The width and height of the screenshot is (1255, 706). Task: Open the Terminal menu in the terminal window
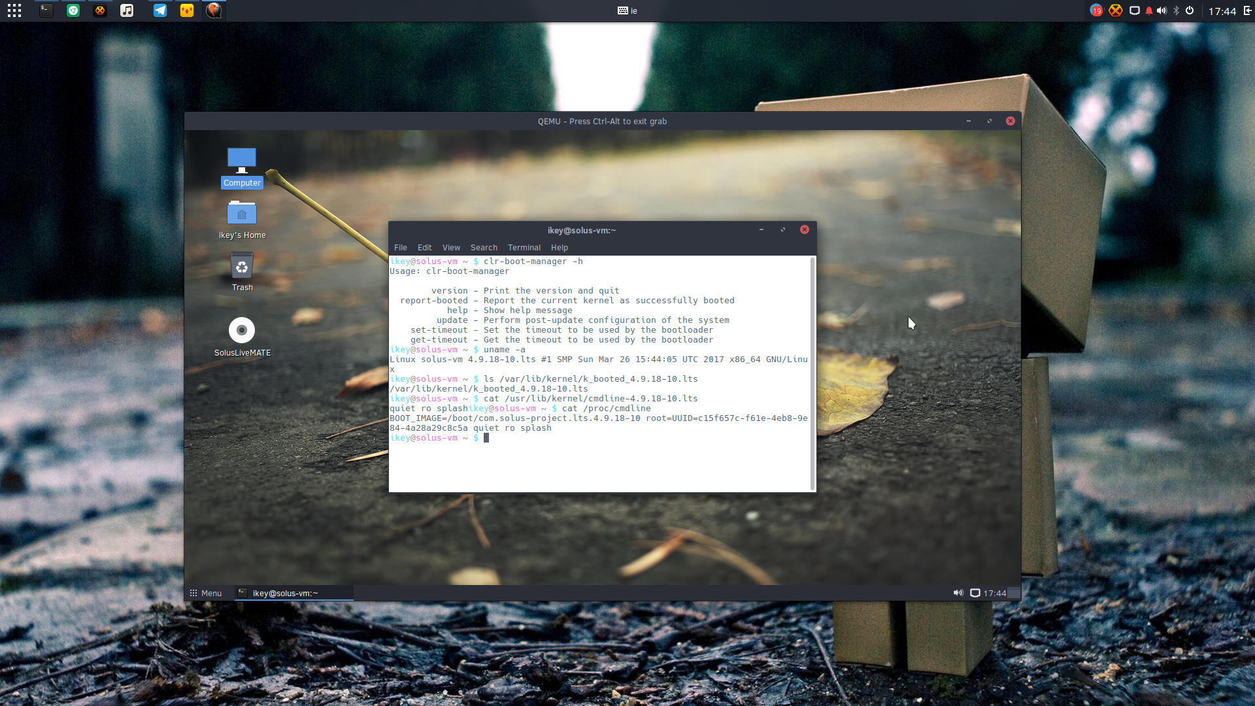tap(524, 248)
